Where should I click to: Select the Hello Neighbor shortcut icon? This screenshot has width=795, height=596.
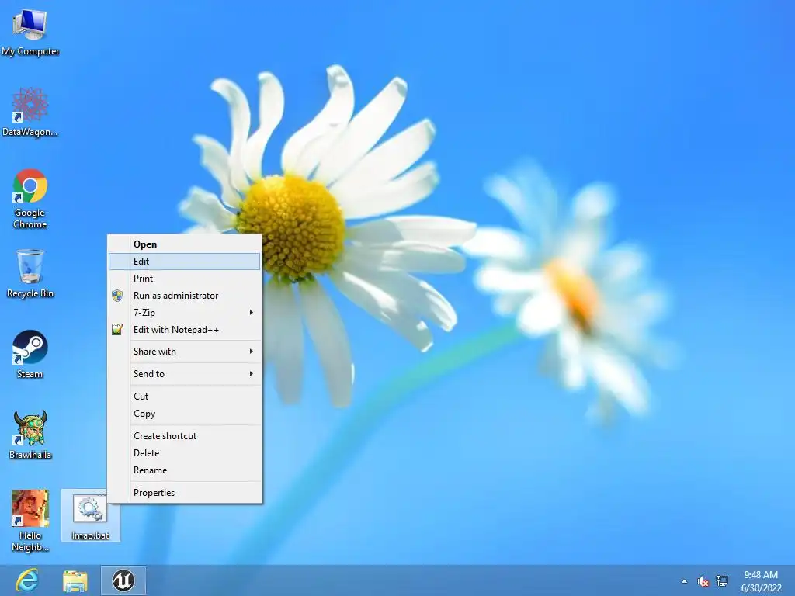click(30, 521)
